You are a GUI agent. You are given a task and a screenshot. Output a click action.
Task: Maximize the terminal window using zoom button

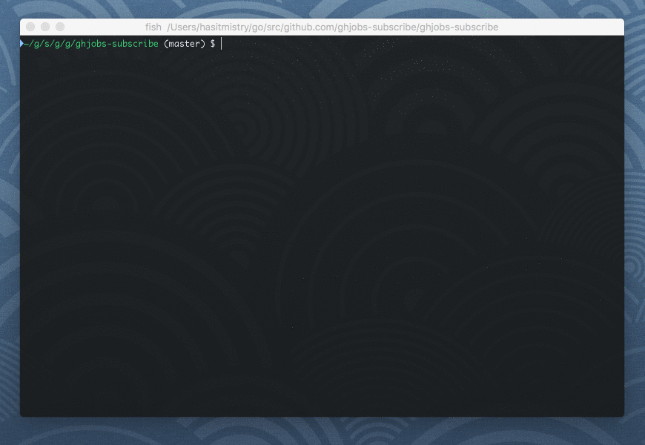click(x=60, y=27)
